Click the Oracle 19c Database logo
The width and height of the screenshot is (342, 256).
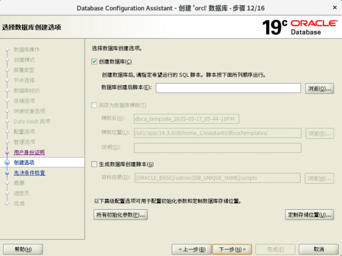[299, 27]
